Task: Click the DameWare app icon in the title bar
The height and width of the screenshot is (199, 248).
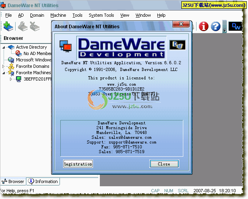Action: [3, 5]
